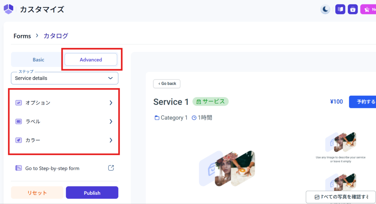Expand the オプション section arrow

tap(111, 103)
